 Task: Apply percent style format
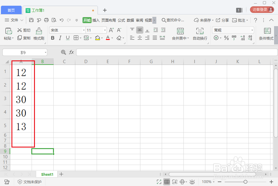tap(226, 38)
